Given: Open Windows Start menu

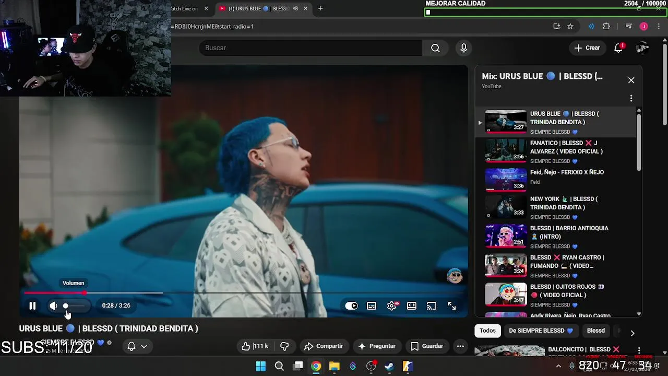Looking at the screenshot, I should [x=260, y=366].
